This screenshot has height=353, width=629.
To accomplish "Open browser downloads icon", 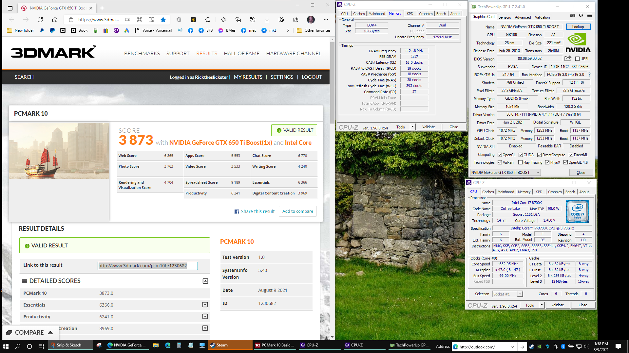I will [x=267, y=20].
